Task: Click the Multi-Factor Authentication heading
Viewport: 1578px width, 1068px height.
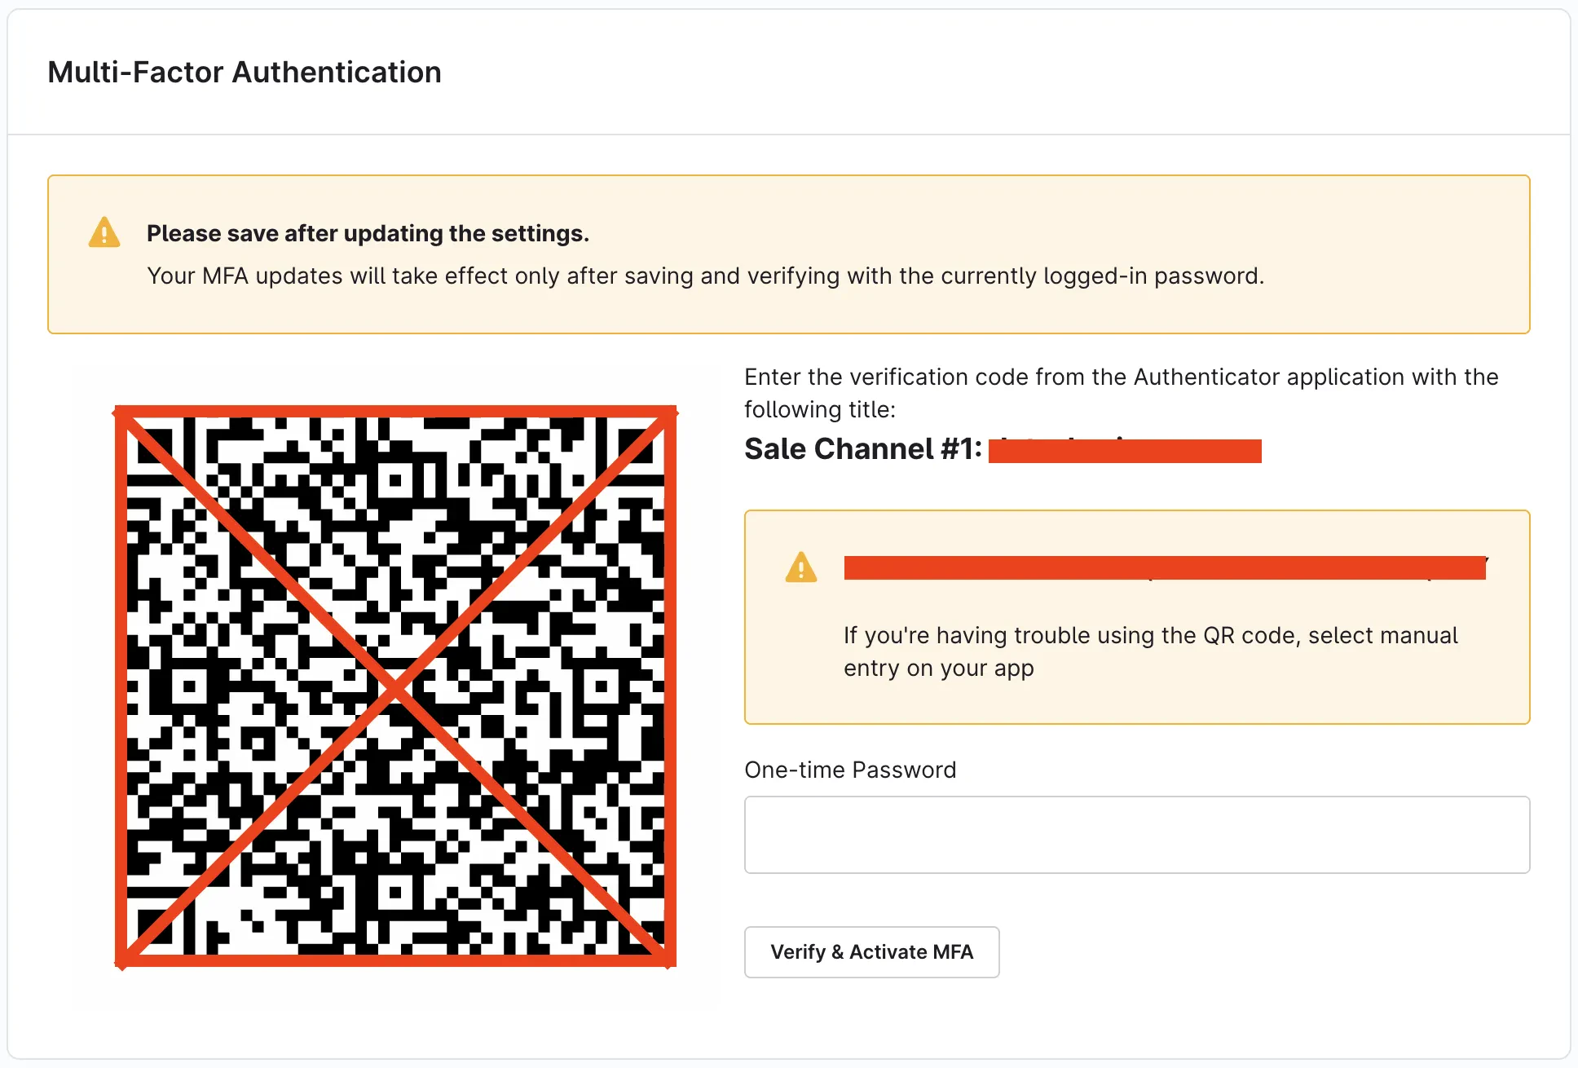Action: pyautogui.click(x=245, y=73)
